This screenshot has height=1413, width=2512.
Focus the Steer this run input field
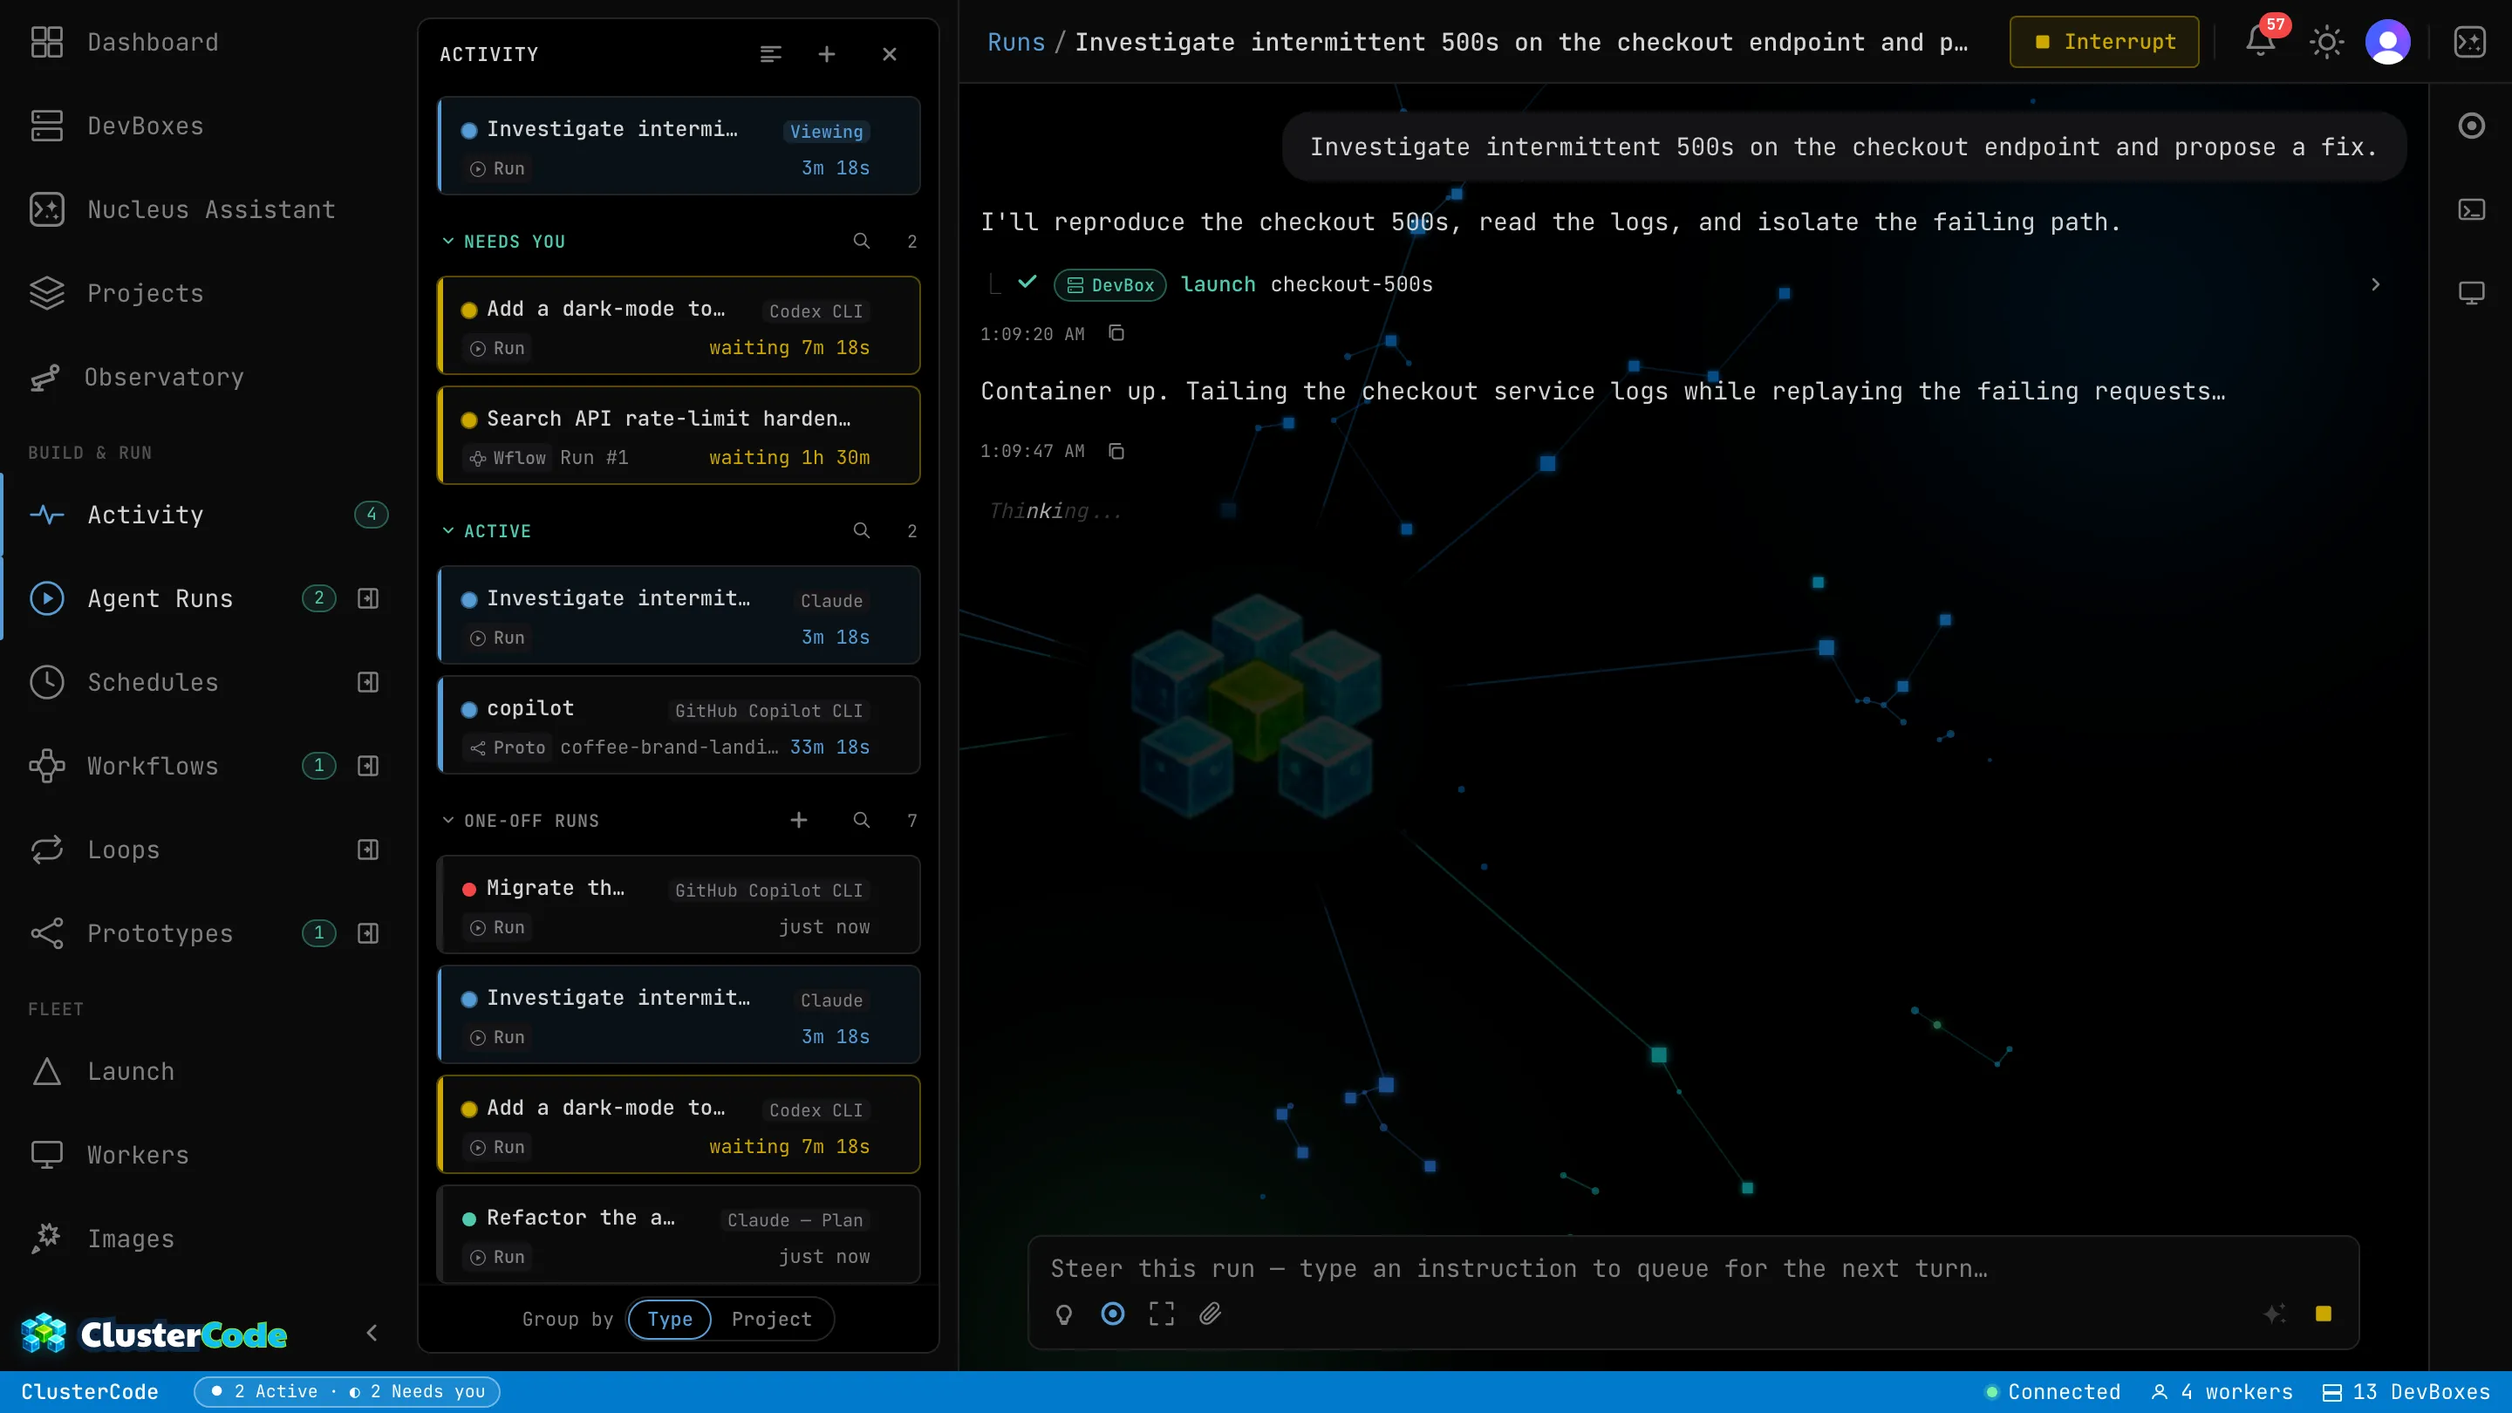(x=1693, y=1269)
